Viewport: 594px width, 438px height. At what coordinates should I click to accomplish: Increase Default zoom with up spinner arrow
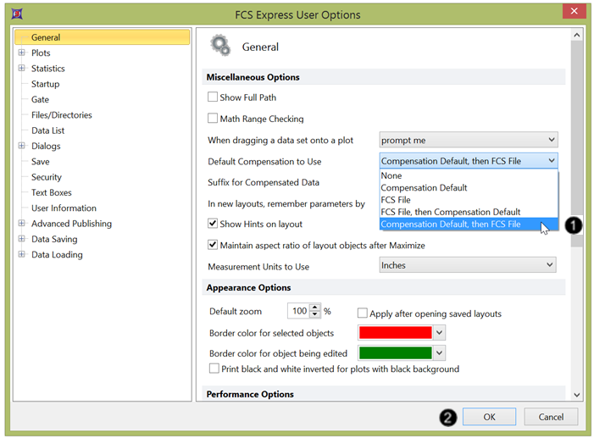315,308
